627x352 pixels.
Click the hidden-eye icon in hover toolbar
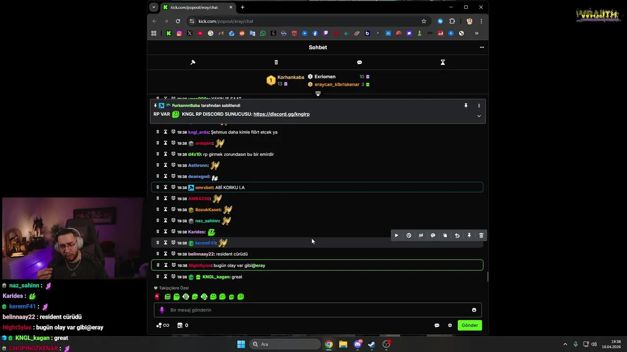click(x=421, y=236)
